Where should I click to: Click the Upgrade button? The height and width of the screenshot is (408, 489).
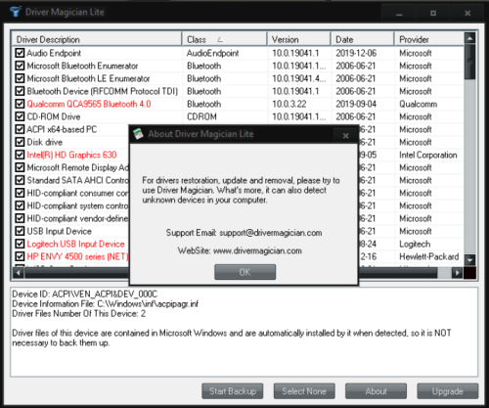(448, 391)
